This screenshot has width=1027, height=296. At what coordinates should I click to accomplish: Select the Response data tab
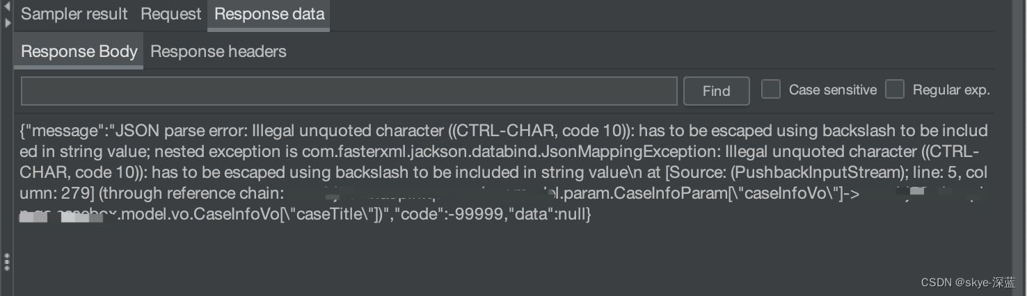click(x=269, y=14)
